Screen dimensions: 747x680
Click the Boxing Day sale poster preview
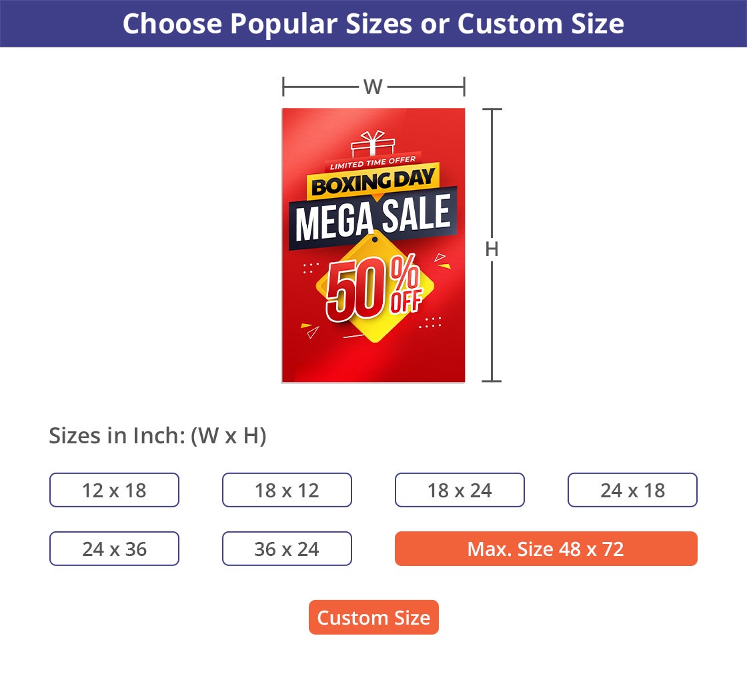pyautogui.click(x=373, y=245)
